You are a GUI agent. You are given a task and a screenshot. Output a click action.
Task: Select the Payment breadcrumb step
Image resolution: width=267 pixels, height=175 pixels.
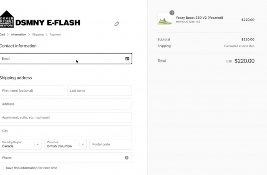pos(55,35)
